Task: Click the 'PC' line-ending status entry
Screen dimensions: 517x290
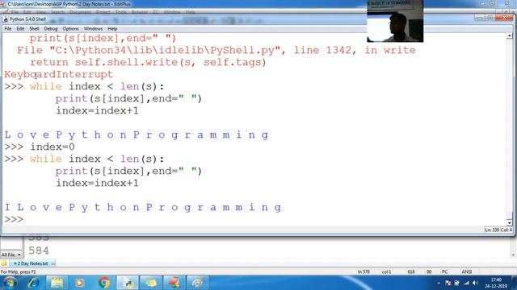Action: coord(445,272)
